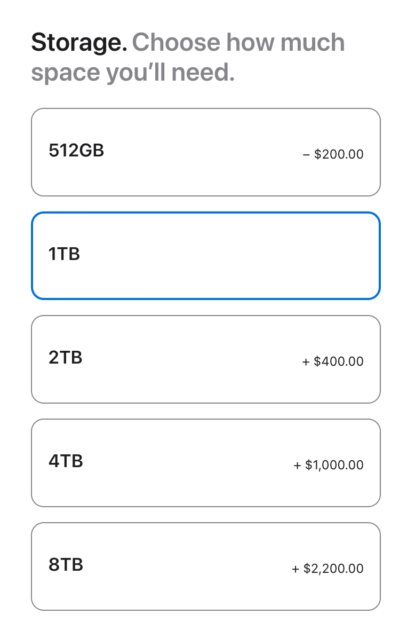Click the "8TB" label text
The width and height of the screenshot is (399, 630).
pyautogui.click(x=66, y=565)
